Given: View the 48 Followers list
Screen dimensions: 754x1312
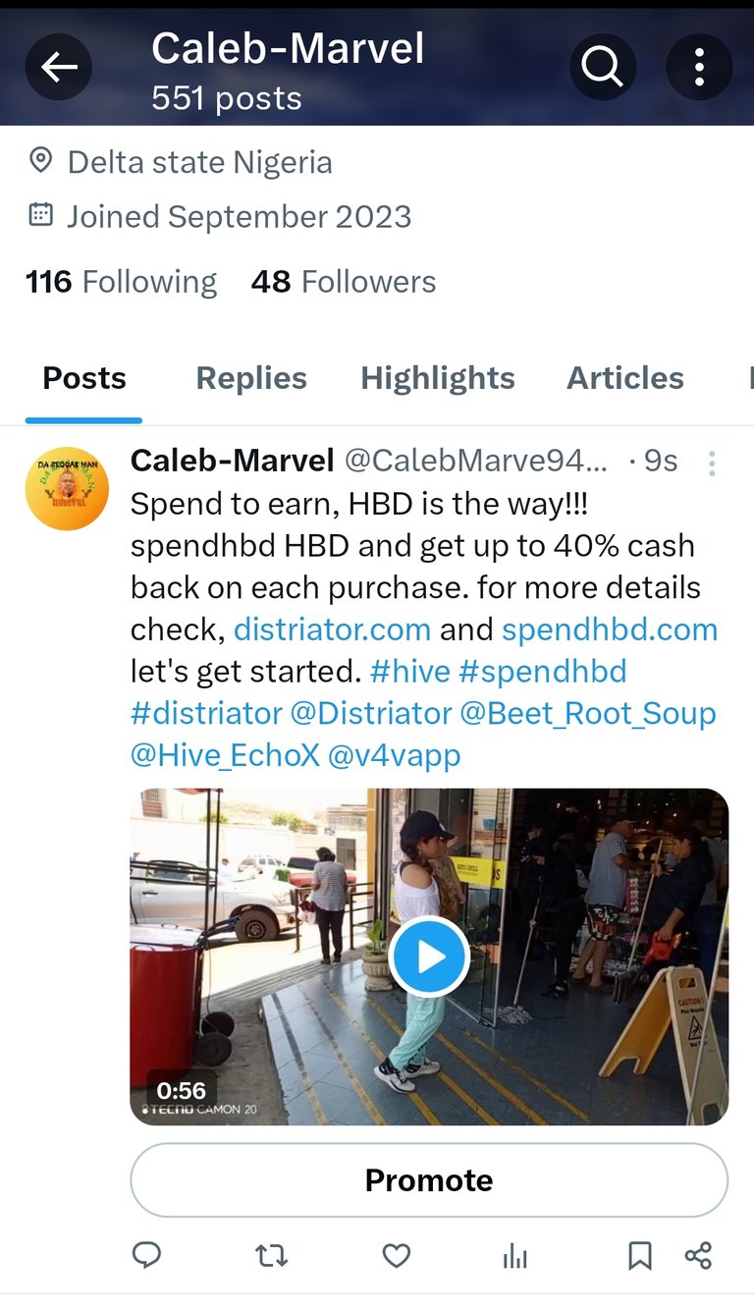Looking at the screenshot, I should pyautogui.click(x=343, y=282).
